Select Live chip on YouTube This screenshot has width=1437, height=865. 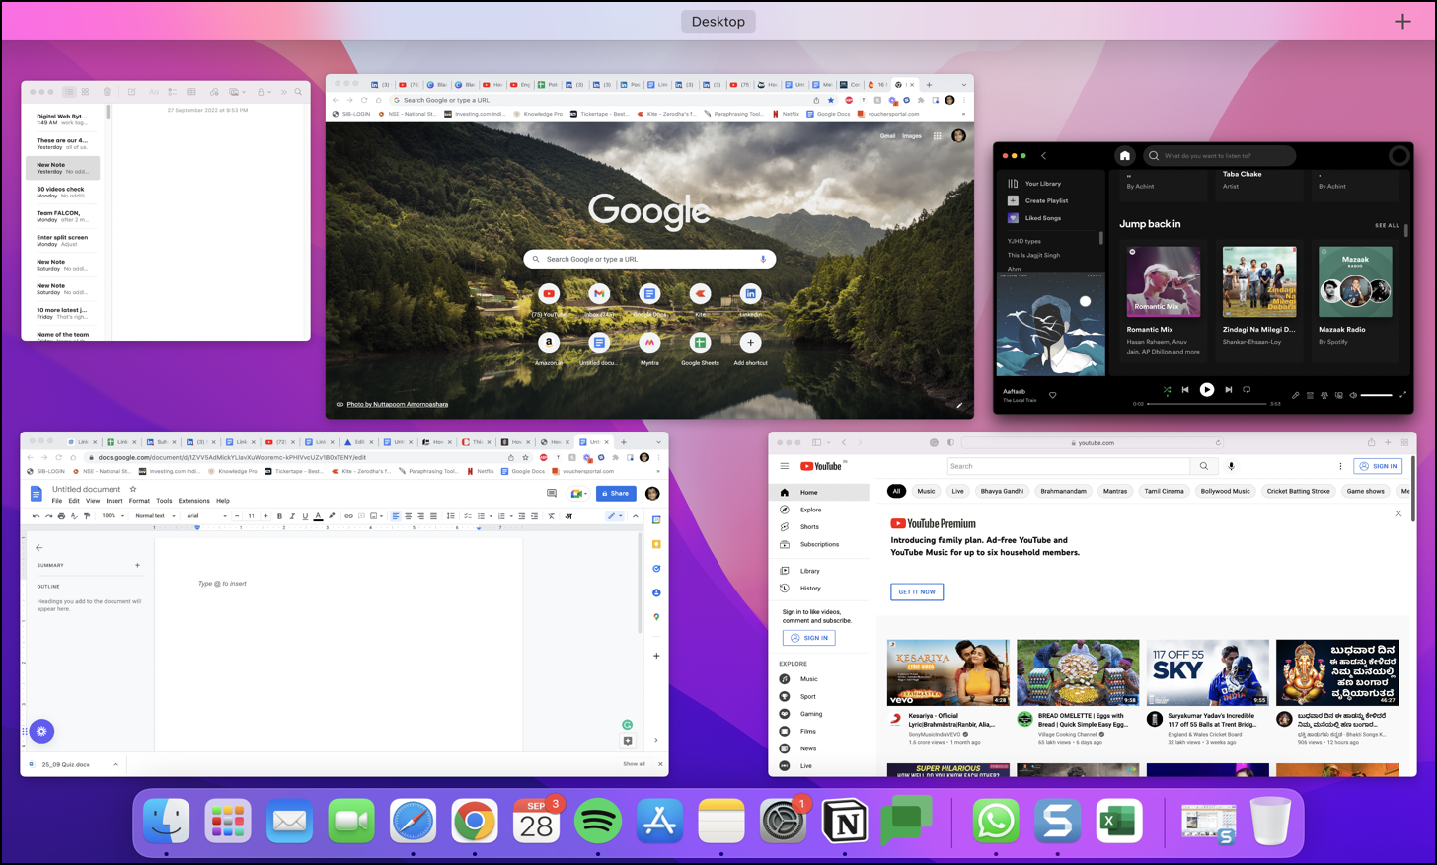[x=957, y=491]
